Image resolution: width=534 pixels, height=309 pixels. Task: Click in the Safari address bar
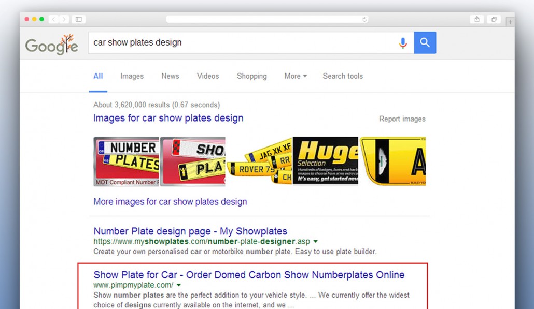click(x=267, y=19)
